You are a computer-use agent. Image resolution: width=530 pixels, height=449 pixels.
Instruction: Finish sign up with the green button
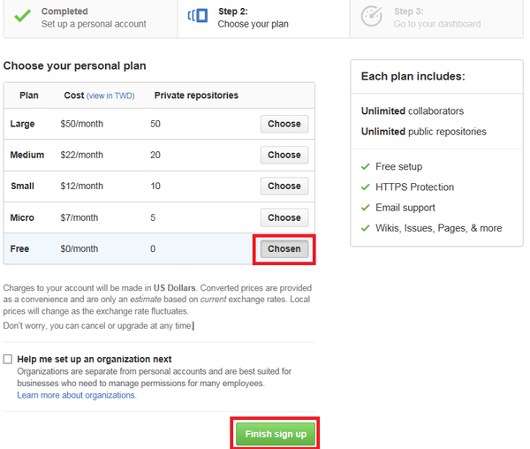coord(276,434)
